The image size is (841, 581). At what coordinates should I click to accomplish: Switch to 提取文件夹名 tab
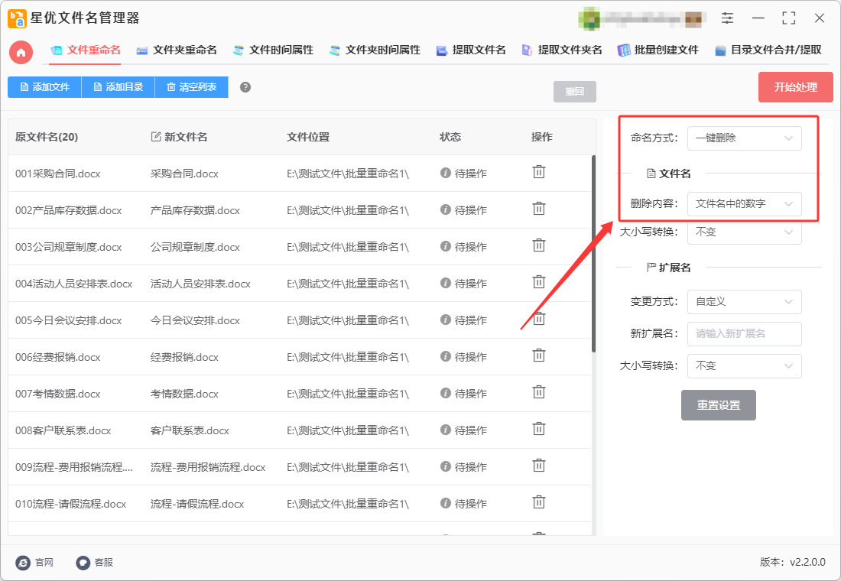(562, 50)
